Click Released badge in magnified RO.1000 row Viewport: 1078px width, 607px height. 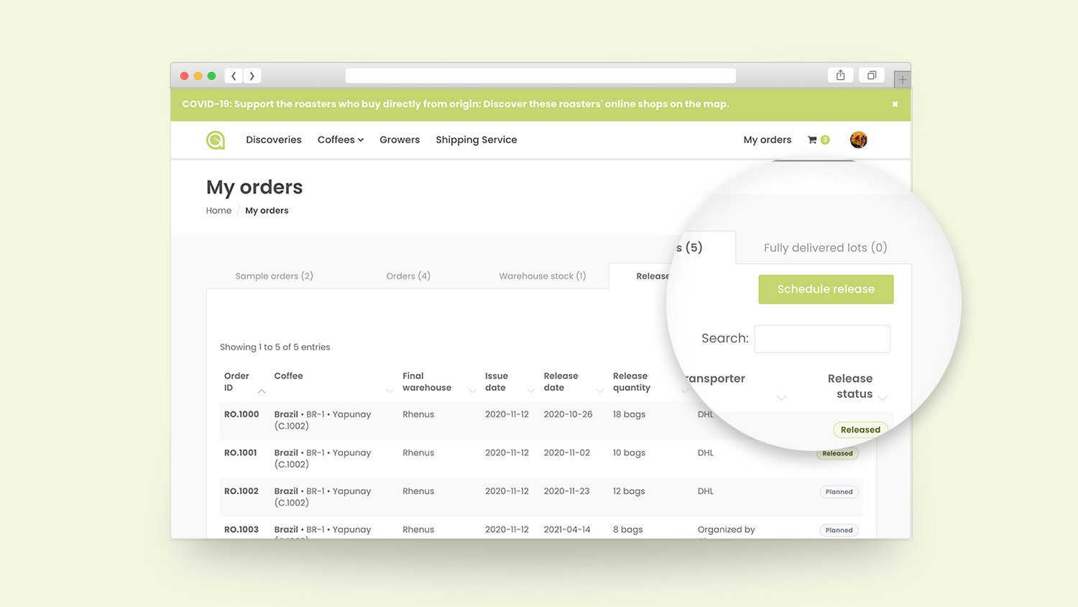pyautogui.click(x=860, y=429)
